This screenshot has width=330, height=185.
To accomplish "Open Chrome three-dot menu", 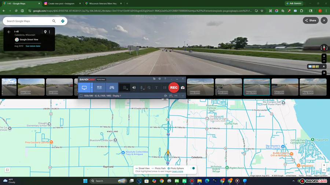I will point(326,11).
